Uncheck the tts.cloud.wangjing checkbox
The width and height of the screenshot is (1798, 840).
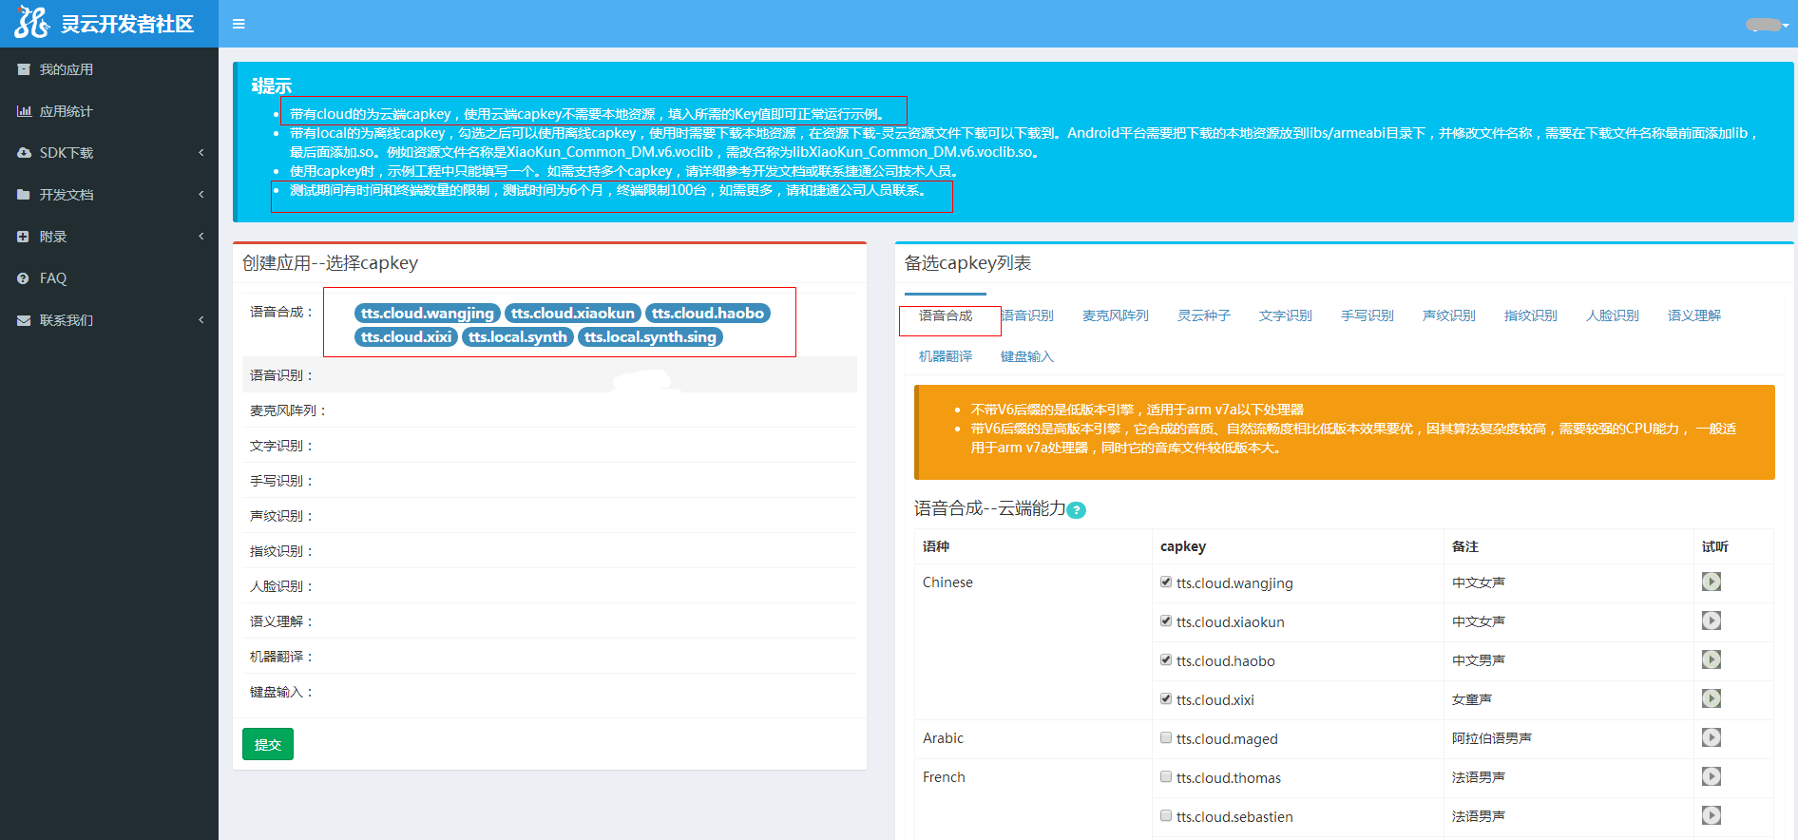pos(1166,582)
